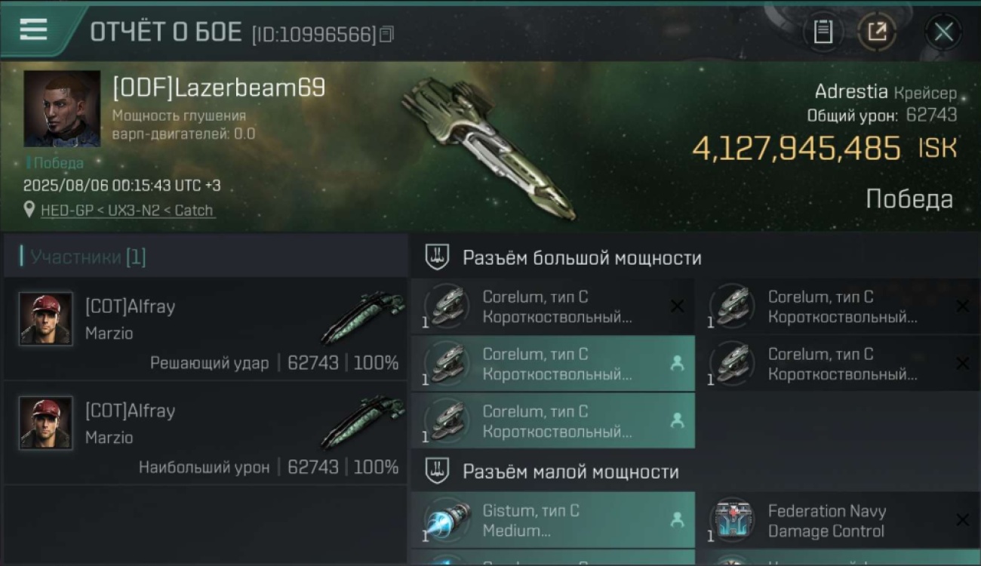
Task: Click Alfray portrait in Решающий удар row
Action: point(46,318)
